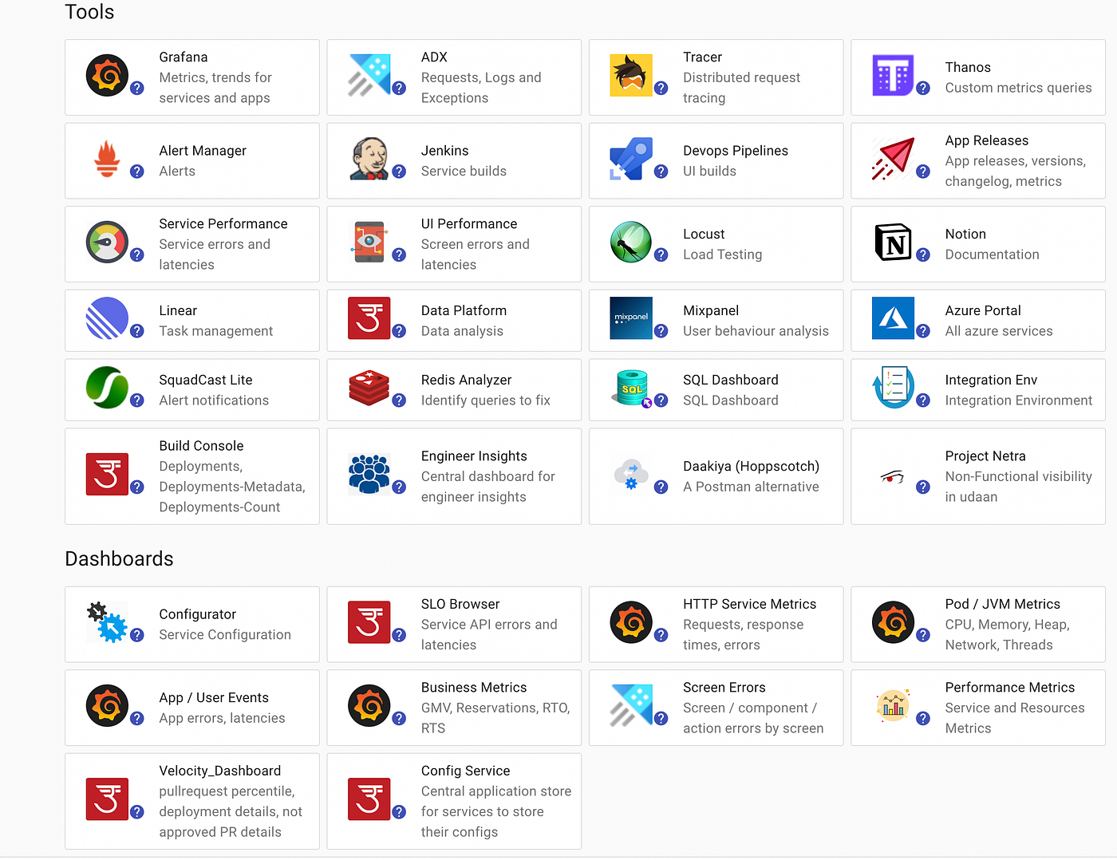Launch the Azure Portal link
Screen dimensions: 1117x860
point(983,310)
